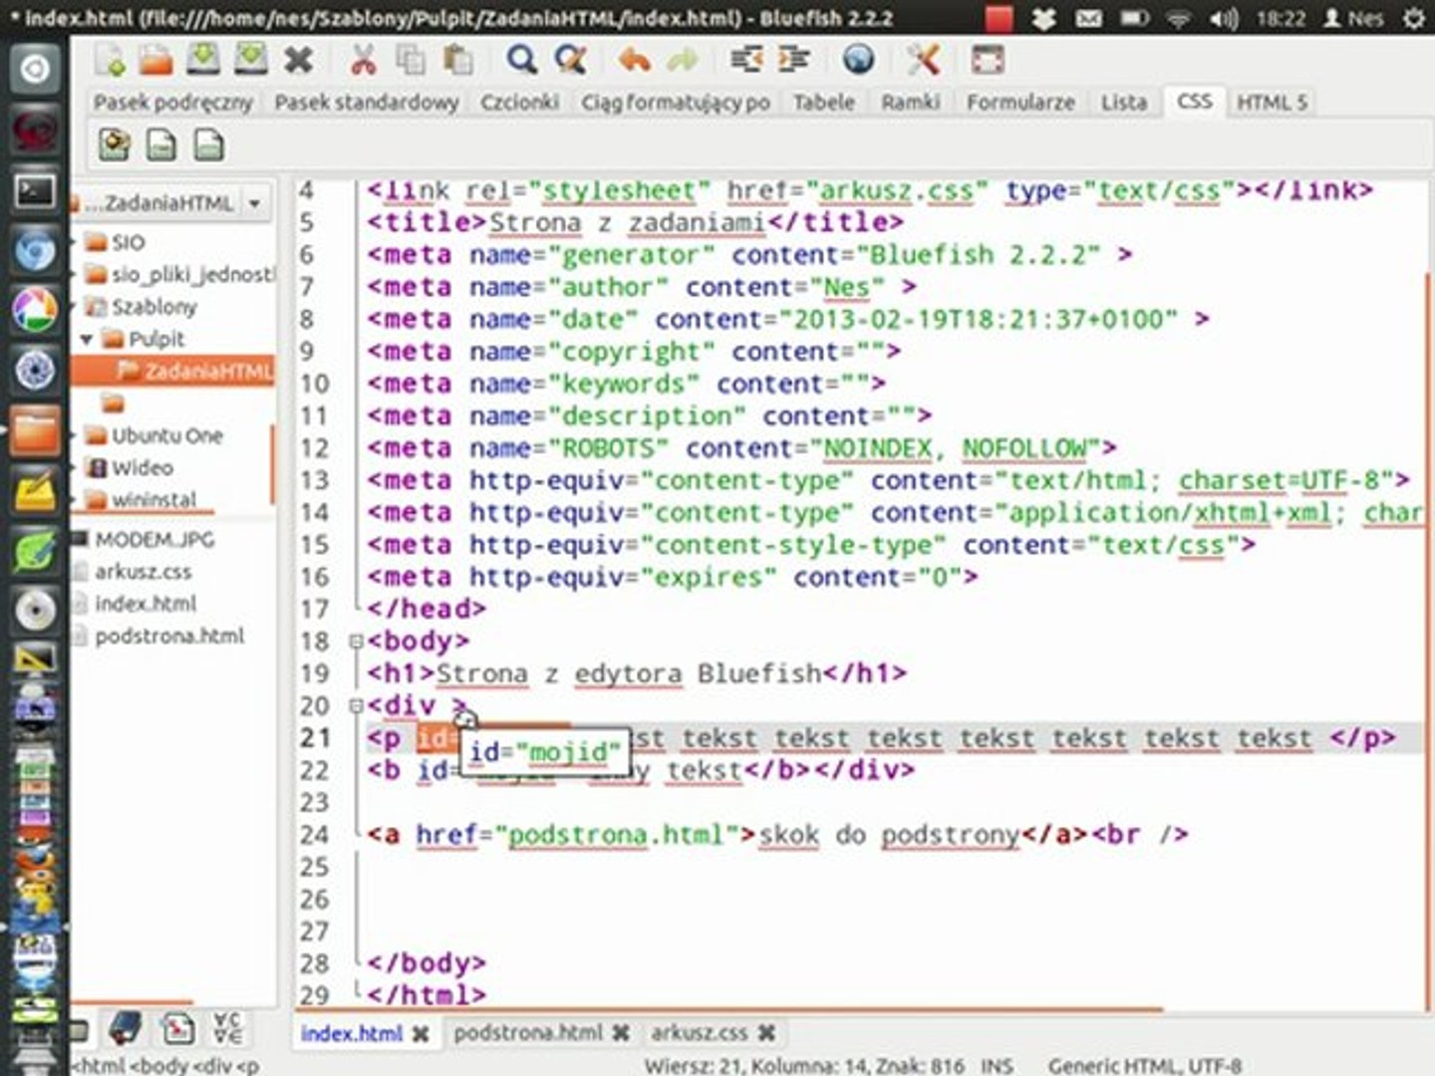Select the Wideo folder
The width and height of the screenshot is (1435, 1076).
point(142,467)
